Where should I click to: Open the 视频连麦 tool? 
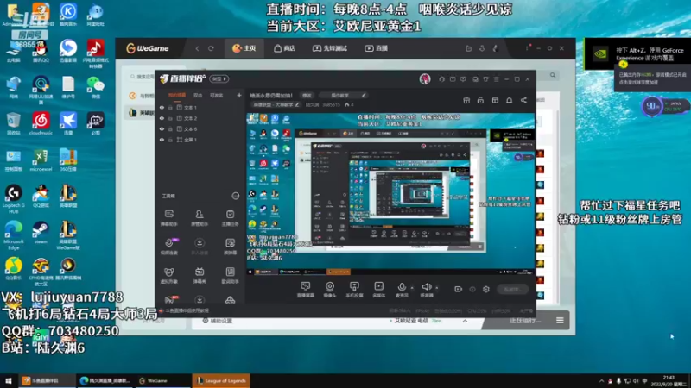[x=168, y=247]
